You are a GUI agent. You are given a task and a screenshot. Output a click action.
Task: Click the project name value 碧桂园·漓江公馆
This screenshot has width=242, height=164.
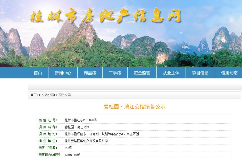(x=77, y=127)
